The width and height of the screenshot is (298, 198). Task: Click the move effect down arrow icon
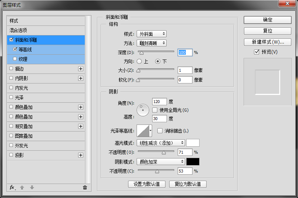(32, 188)
